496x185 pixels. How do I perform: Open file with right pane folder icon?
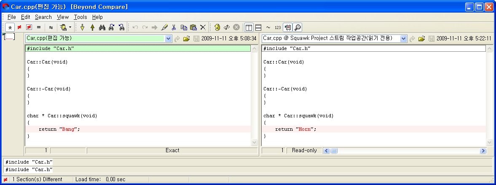(422, 39)
